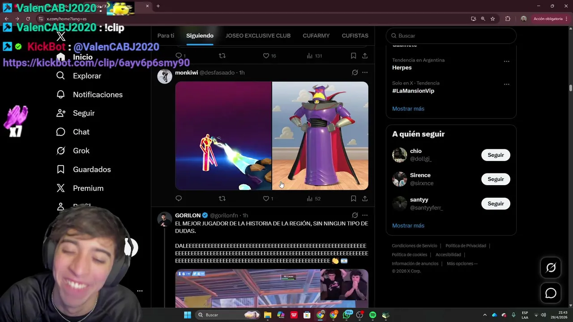573x322 pixels.
Task: Open monkiwi's profile avatar
Action: (165, 76)
